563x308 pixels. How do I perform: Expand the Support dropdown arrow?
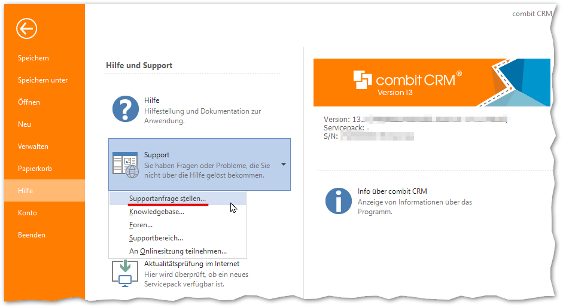pyautogui.click(x=283, y=164)
